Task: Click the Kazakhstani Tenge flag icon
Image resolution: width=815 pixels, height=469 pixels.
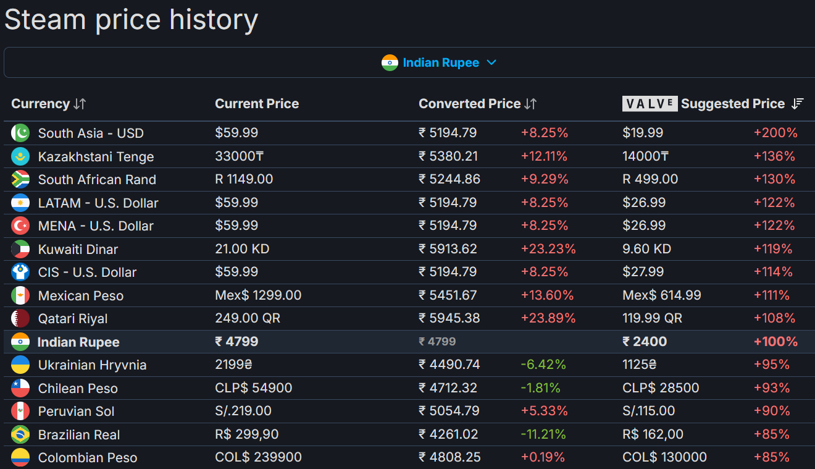Action: [x=20, y=156]
